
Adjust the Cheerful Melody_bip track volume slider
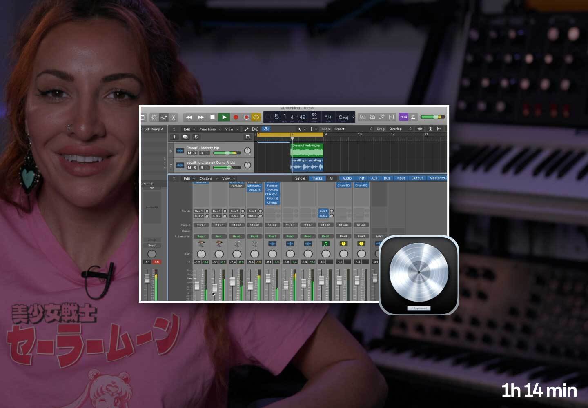[227, 153]
